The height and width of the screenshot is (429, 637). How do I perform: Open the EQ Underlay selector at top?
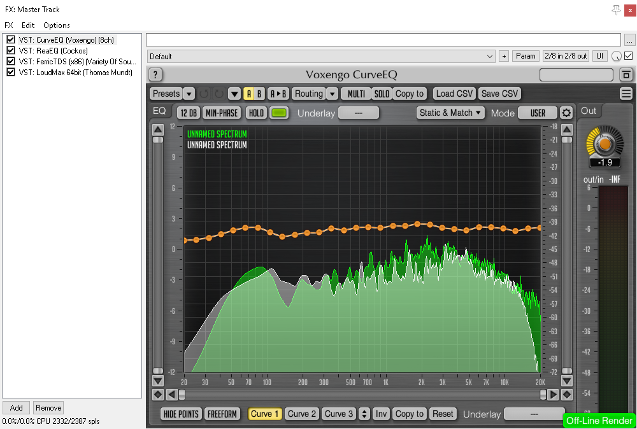tap(358, 113)
